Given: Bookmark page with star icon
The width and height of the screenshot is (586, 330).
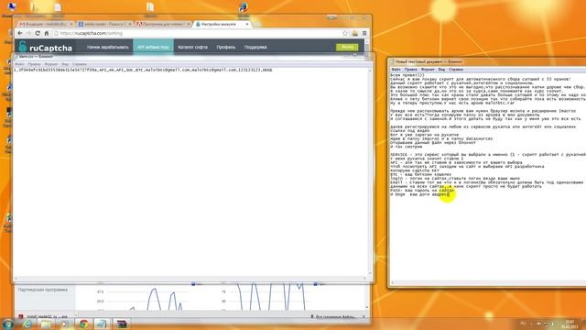Looking at the screenshot, I should tap(345, 33).
